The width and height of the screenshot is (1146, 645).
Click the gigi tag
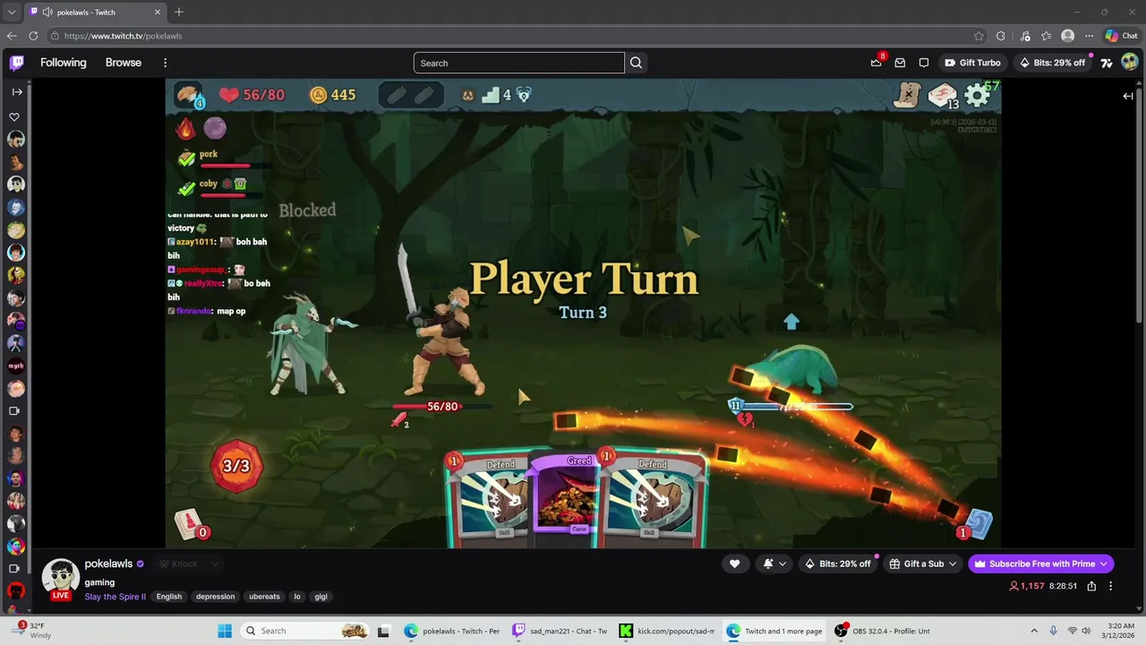tap(321, 597)
